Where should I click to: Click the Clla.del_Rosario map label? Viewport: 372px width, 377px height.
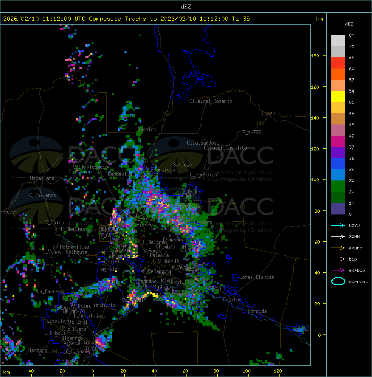[211, 101]
